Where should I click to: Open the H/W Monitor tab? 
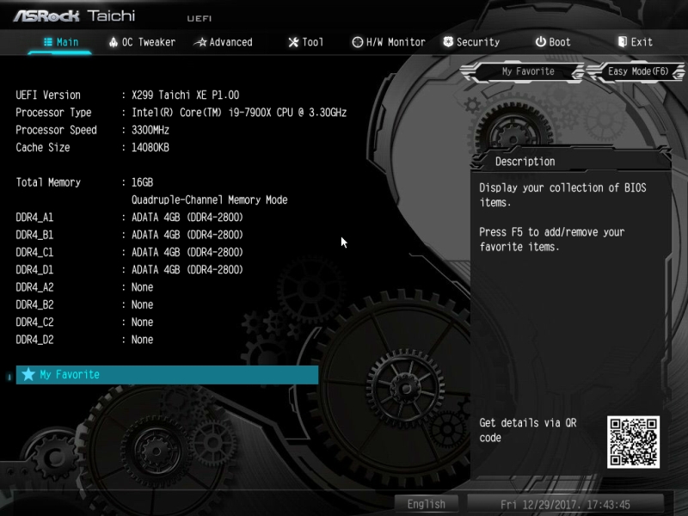tap(389, 42)
